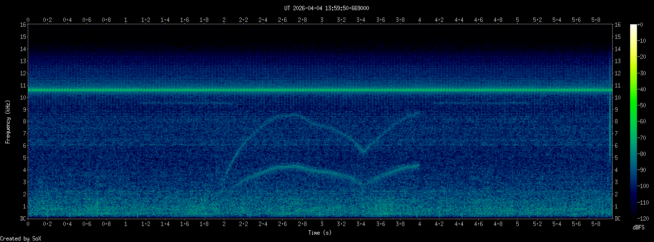Screen dimensions: 654x242
Task: Click the 5 second mark on the bottom time axis
Action: tap(517, 224)
